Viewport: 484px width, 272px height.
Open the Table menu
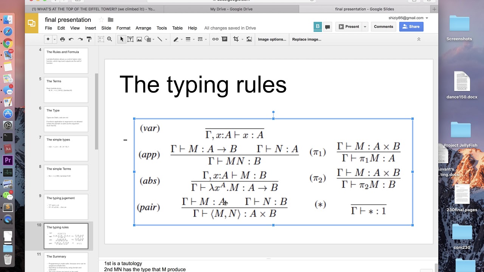coord(177,28)
